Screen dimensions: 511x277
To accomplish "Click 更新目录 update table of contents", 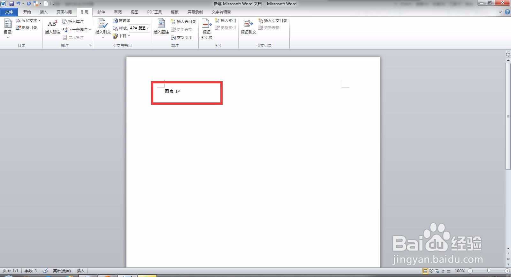I will pos(27,28).
